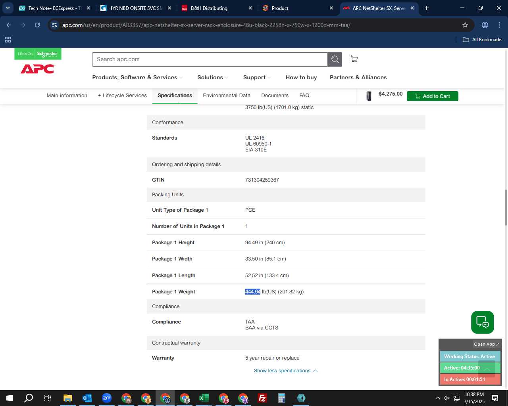Collapse with Show less specifications link
The width and height of the screenshot is (508, 406).
286,371
